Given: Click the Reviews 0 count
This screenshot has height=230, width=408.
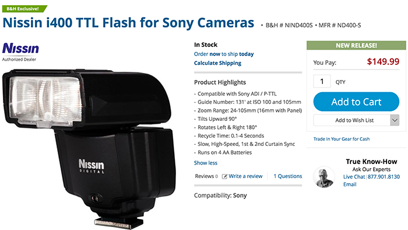Looking at the screenshot, I should (x=206, y=176).
